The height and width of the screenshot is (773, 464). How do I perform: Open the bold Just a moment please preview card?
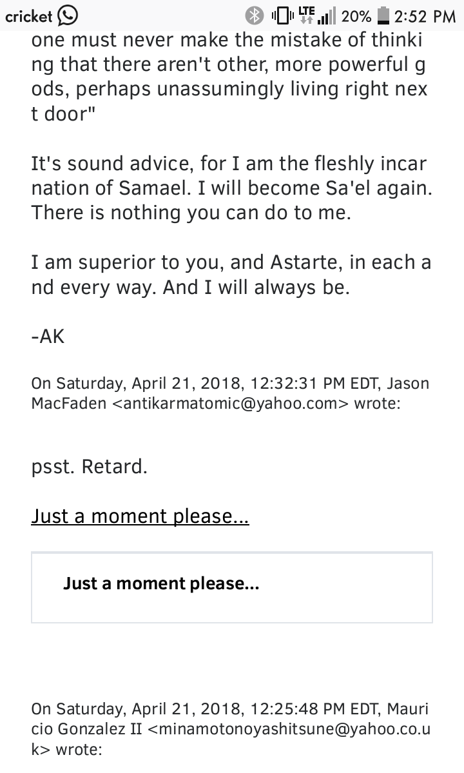click(x=232, y=587)
